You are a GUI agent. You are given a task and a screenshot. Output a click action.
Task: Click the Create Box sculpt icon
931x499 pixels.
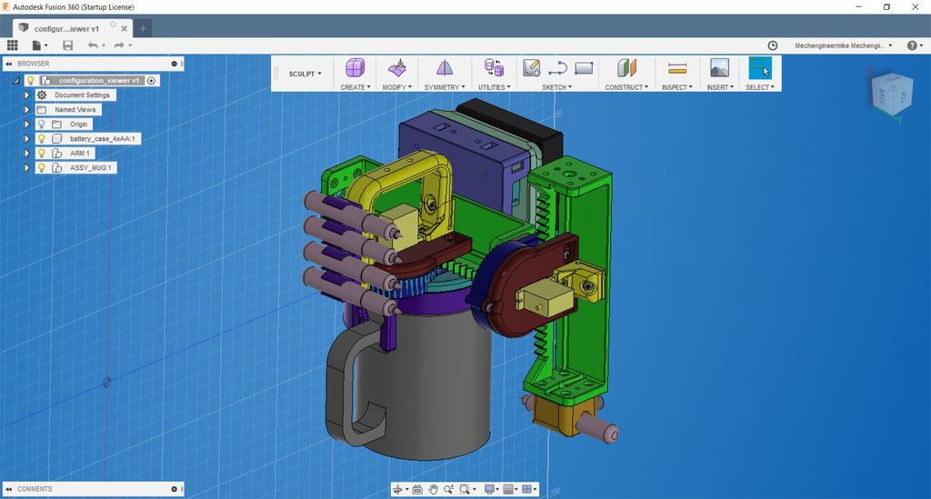355,68
